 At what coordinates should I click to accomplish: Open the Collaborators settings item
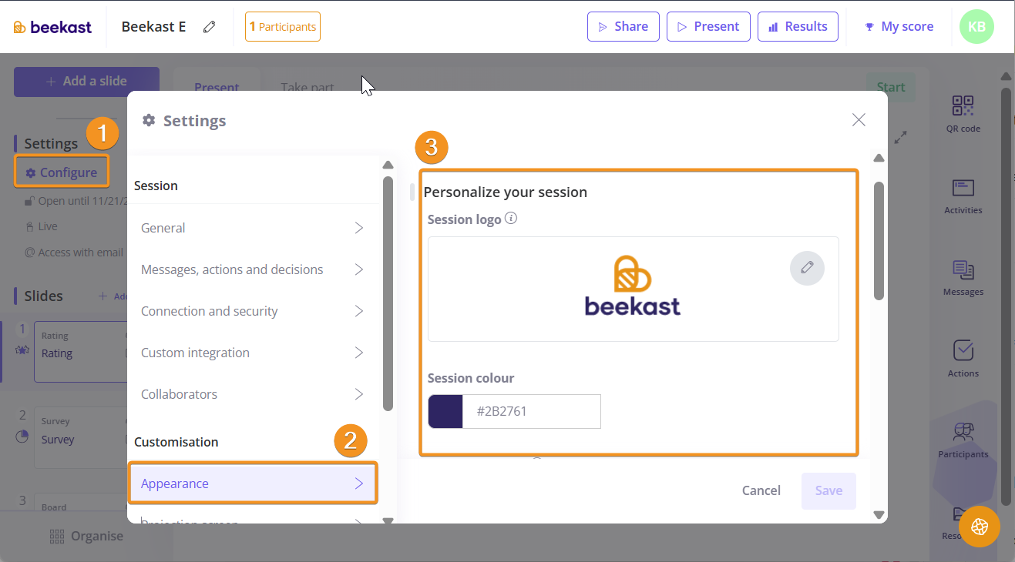pos(252,394)
